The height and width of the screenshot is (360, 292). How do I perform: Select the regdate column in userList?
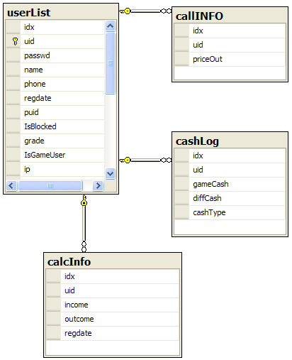(55, 98)
